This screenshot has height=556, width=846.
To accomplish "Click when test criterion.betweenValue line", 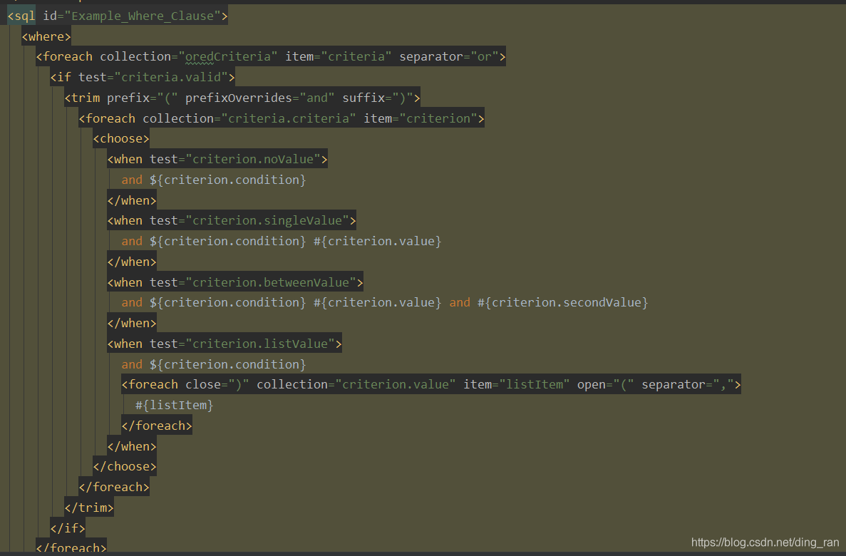I will pos(235,282).
